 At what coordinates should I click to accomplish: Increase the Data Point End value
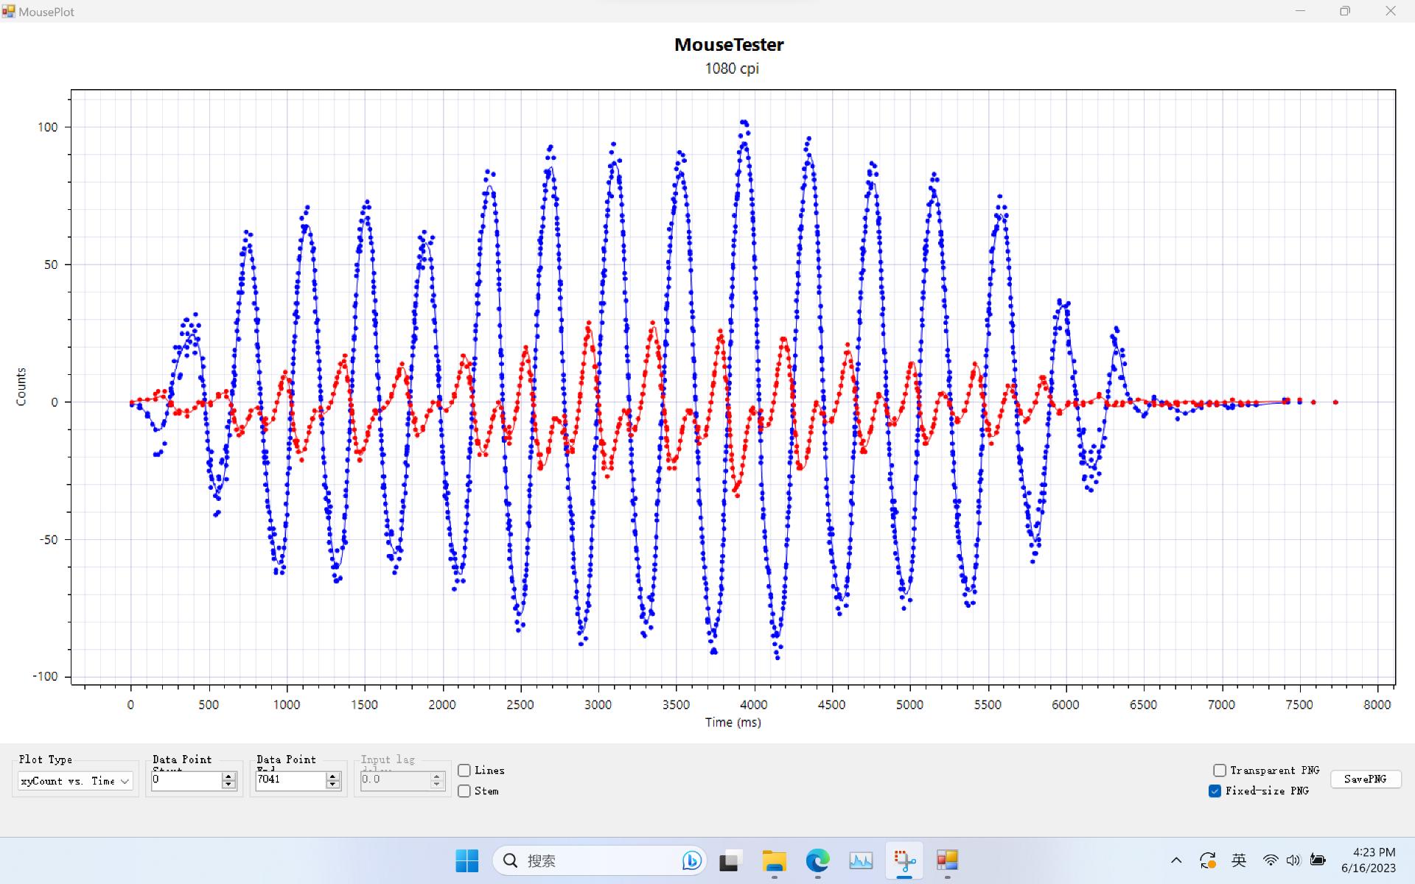[x=333, y=776]
